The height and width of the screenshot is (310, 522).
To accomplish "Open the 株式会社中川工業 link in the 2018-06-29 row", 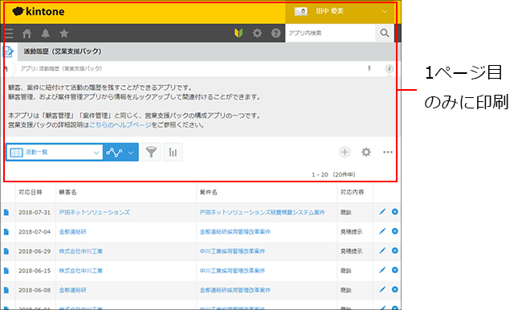I will (x=81, y=251).
